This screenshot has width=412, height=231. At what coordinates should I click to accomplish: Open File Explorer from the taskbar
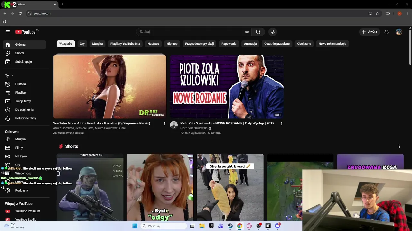pyautogui.click(x=202, y=226)
